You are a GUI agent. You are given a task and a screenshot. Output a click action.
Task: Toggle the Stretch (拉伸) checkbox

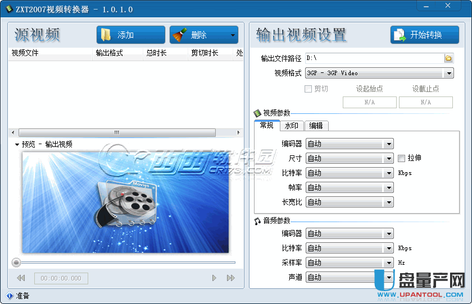(x=402, y=158)
